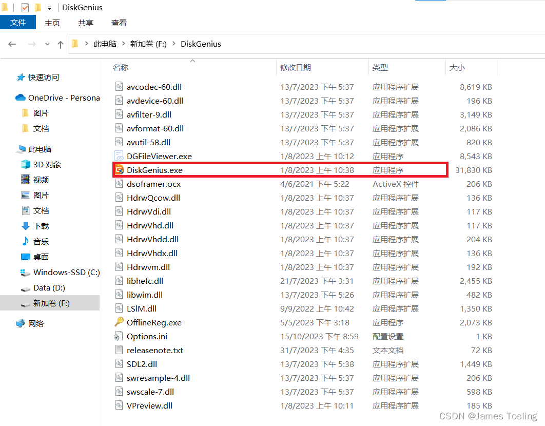Select the libhefc.dll file
Viewport: 545px width, 426px height.
coord(145,281)
